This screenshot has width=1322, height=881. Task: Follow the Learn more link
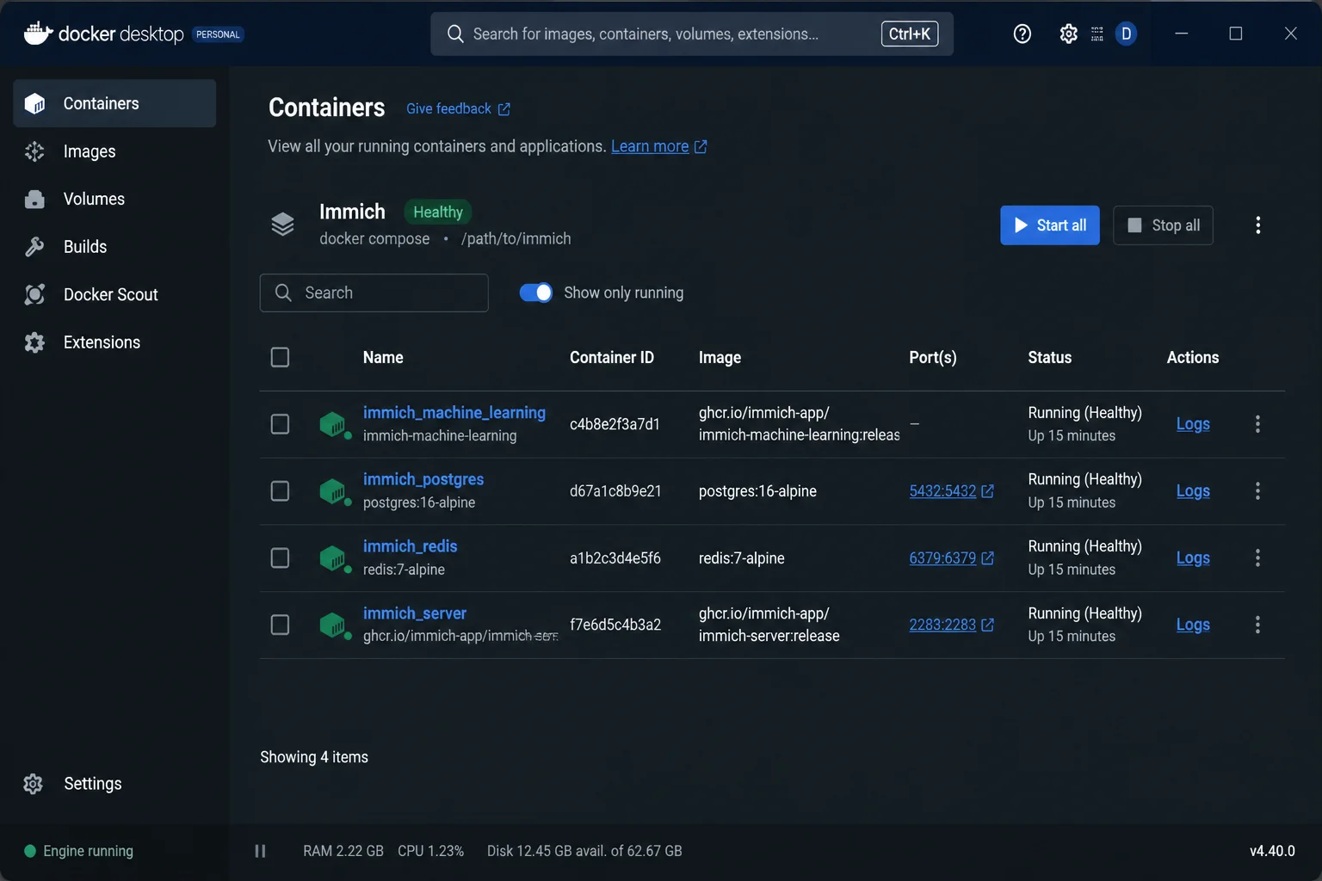click(x=650, y=146)
